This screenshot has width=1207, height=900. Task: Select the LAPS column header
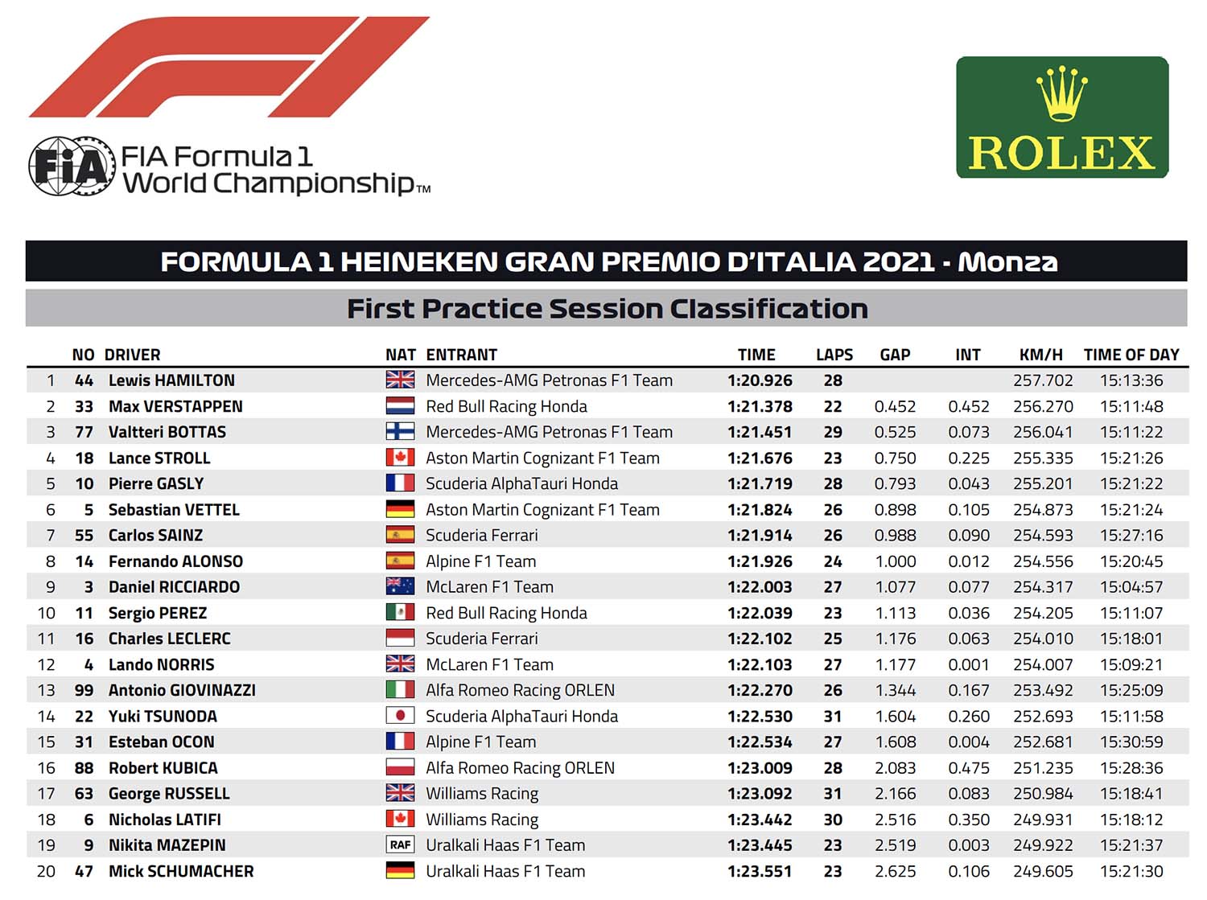coord(834,355)
